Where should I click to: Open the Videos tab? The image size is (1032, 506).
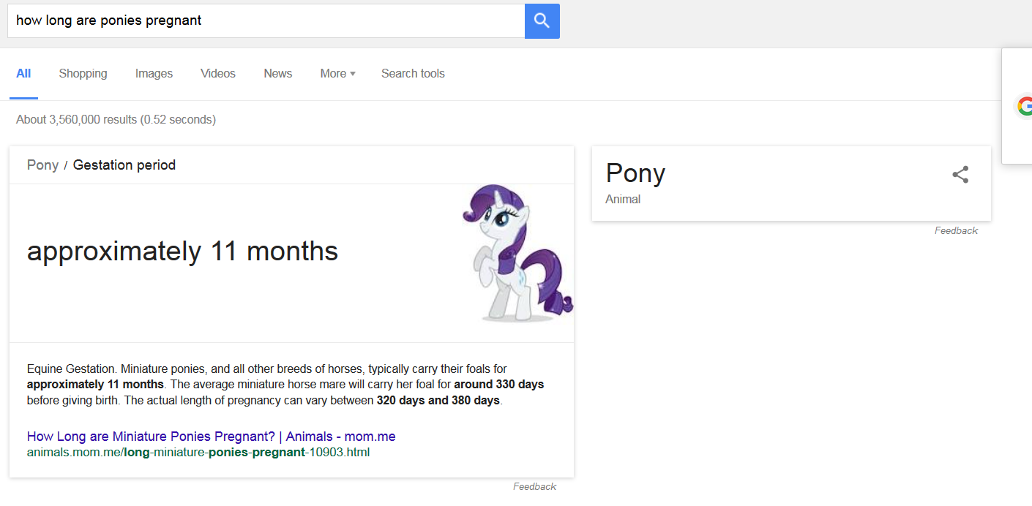[218, 73]
